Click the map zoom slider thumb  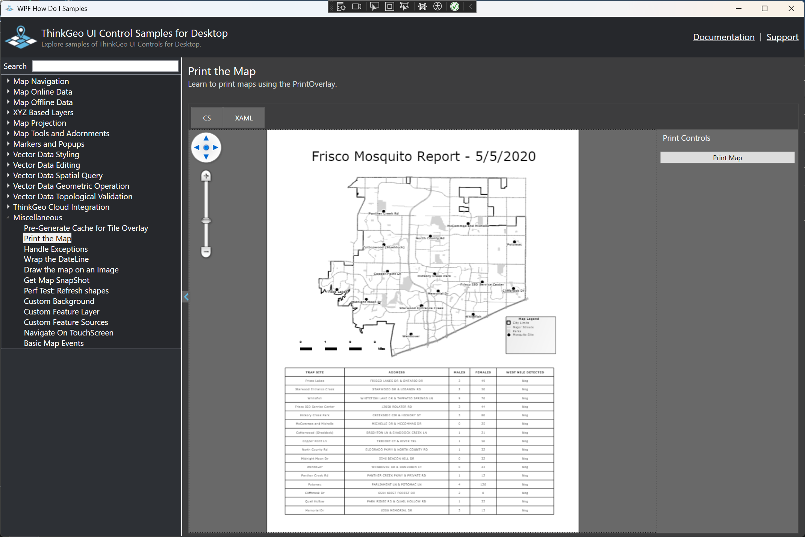(x=206, y=221)
